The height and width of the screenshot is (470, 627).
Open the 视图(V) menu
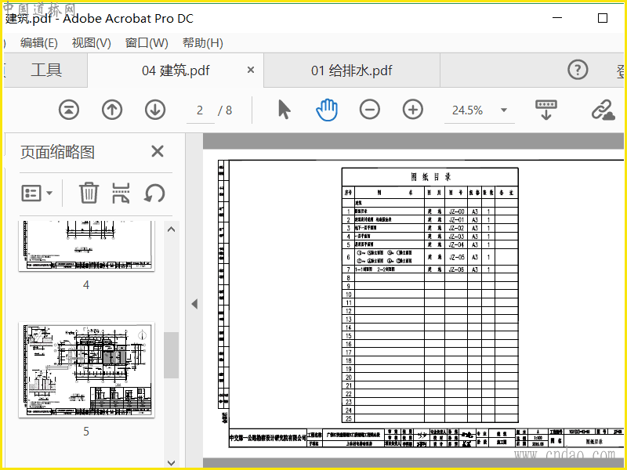[91, 43]
